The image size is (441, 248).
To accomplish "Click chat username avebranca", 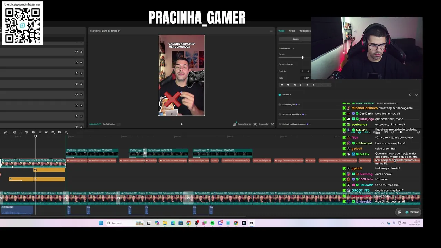I will click(x=359, y=125).
